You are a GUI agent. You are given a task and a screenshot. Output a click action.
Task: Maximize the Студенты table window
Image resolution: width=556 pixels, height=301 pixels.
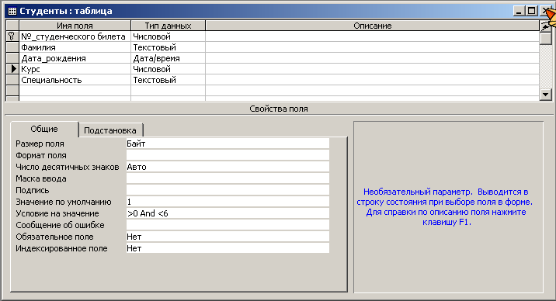pyautogui.click(x=531, y=11)
